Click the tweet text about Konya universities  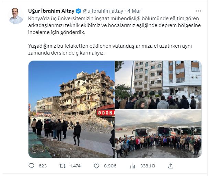[x=114, y=25]
